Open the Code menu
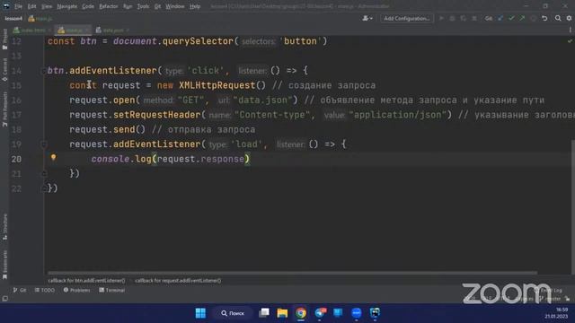This screenshot has height=323, width=575. [88, 6]
